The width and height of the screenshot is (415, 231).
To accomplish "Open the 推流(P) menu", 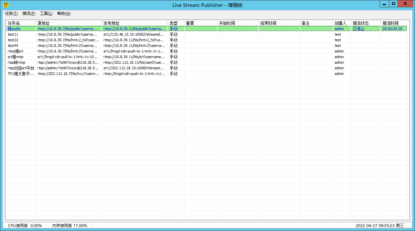I will click(x=29, y=14).
